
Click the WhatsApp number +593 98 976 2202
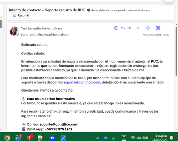pyautogui.click(x=58, y=129)
